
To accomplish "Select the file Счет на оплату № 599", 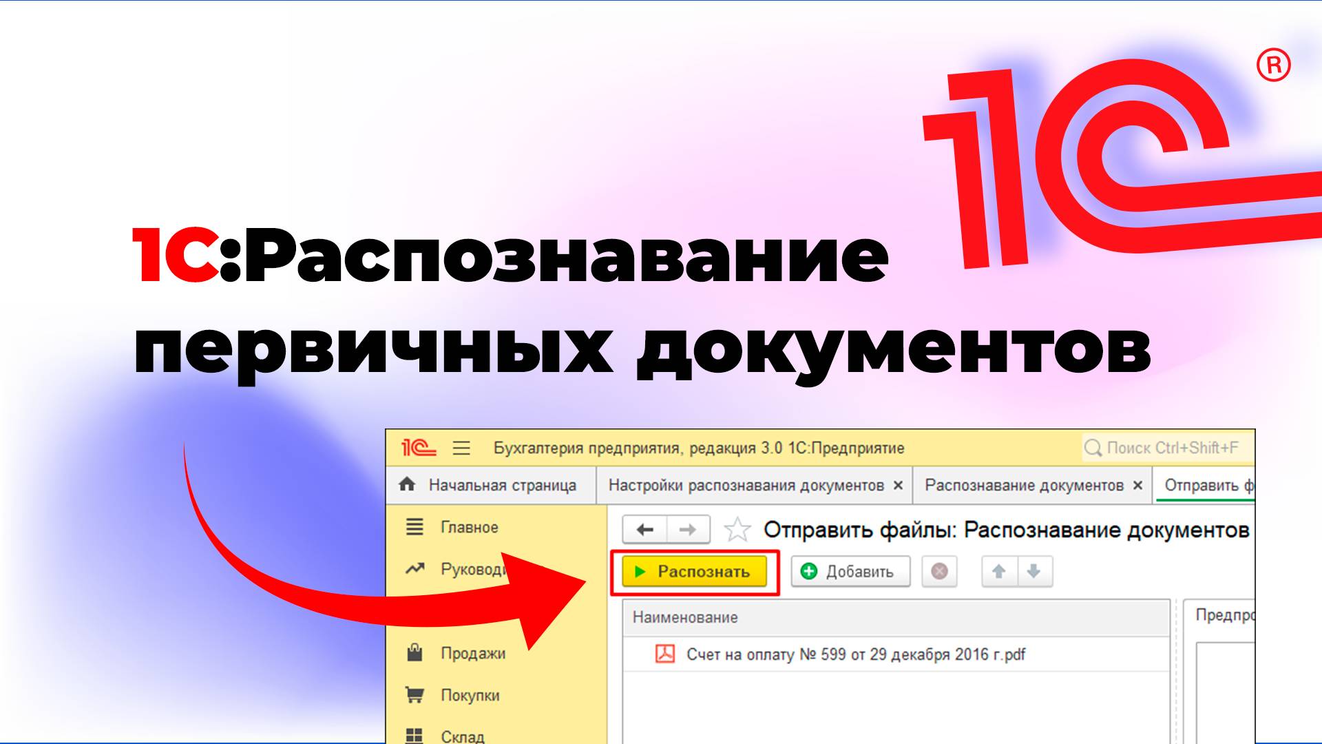I will pos(854,654).
